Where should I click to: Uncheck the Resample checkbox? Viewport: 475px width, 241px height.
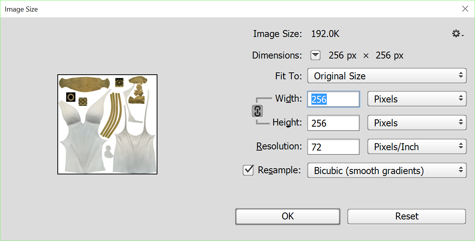pyautogui.click(x=248, y=170)
